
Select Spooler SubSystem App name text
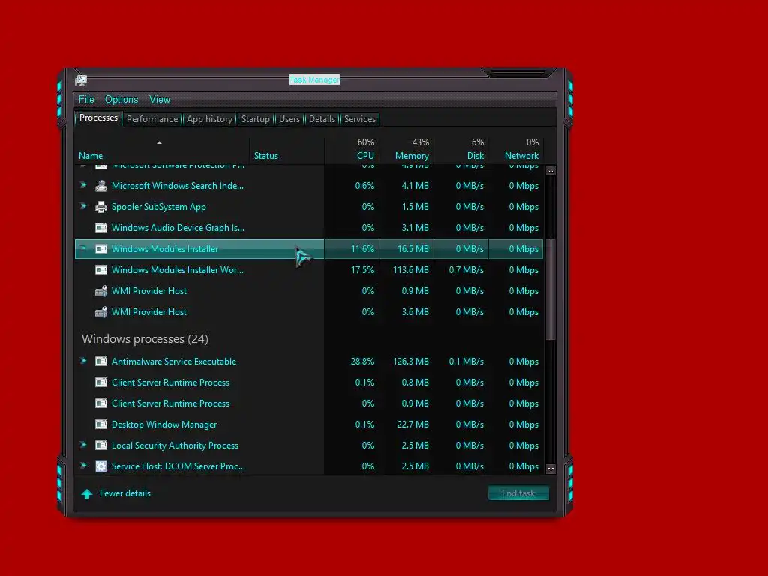pyautogui.click(x=159, y=207)
